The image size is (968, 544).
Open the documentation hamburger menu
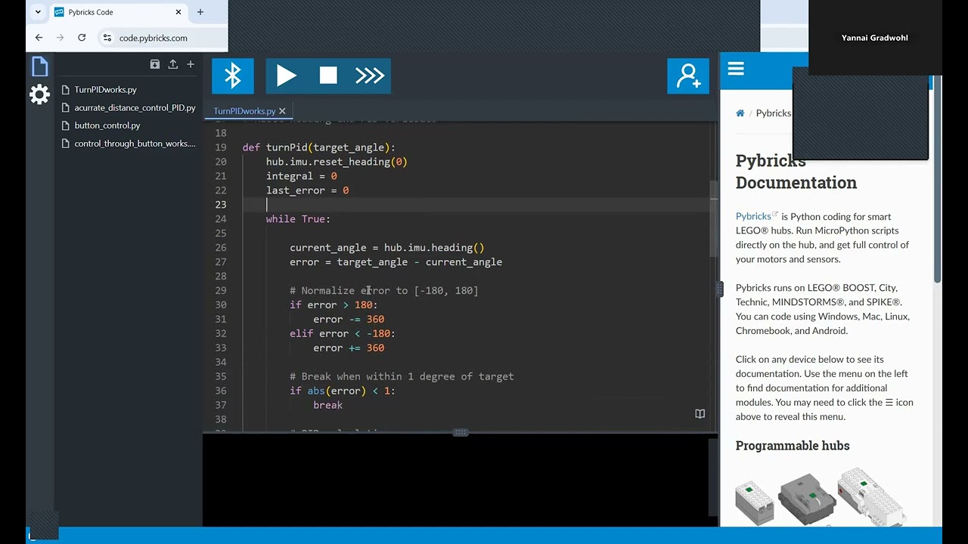click(x=736, y=70)
